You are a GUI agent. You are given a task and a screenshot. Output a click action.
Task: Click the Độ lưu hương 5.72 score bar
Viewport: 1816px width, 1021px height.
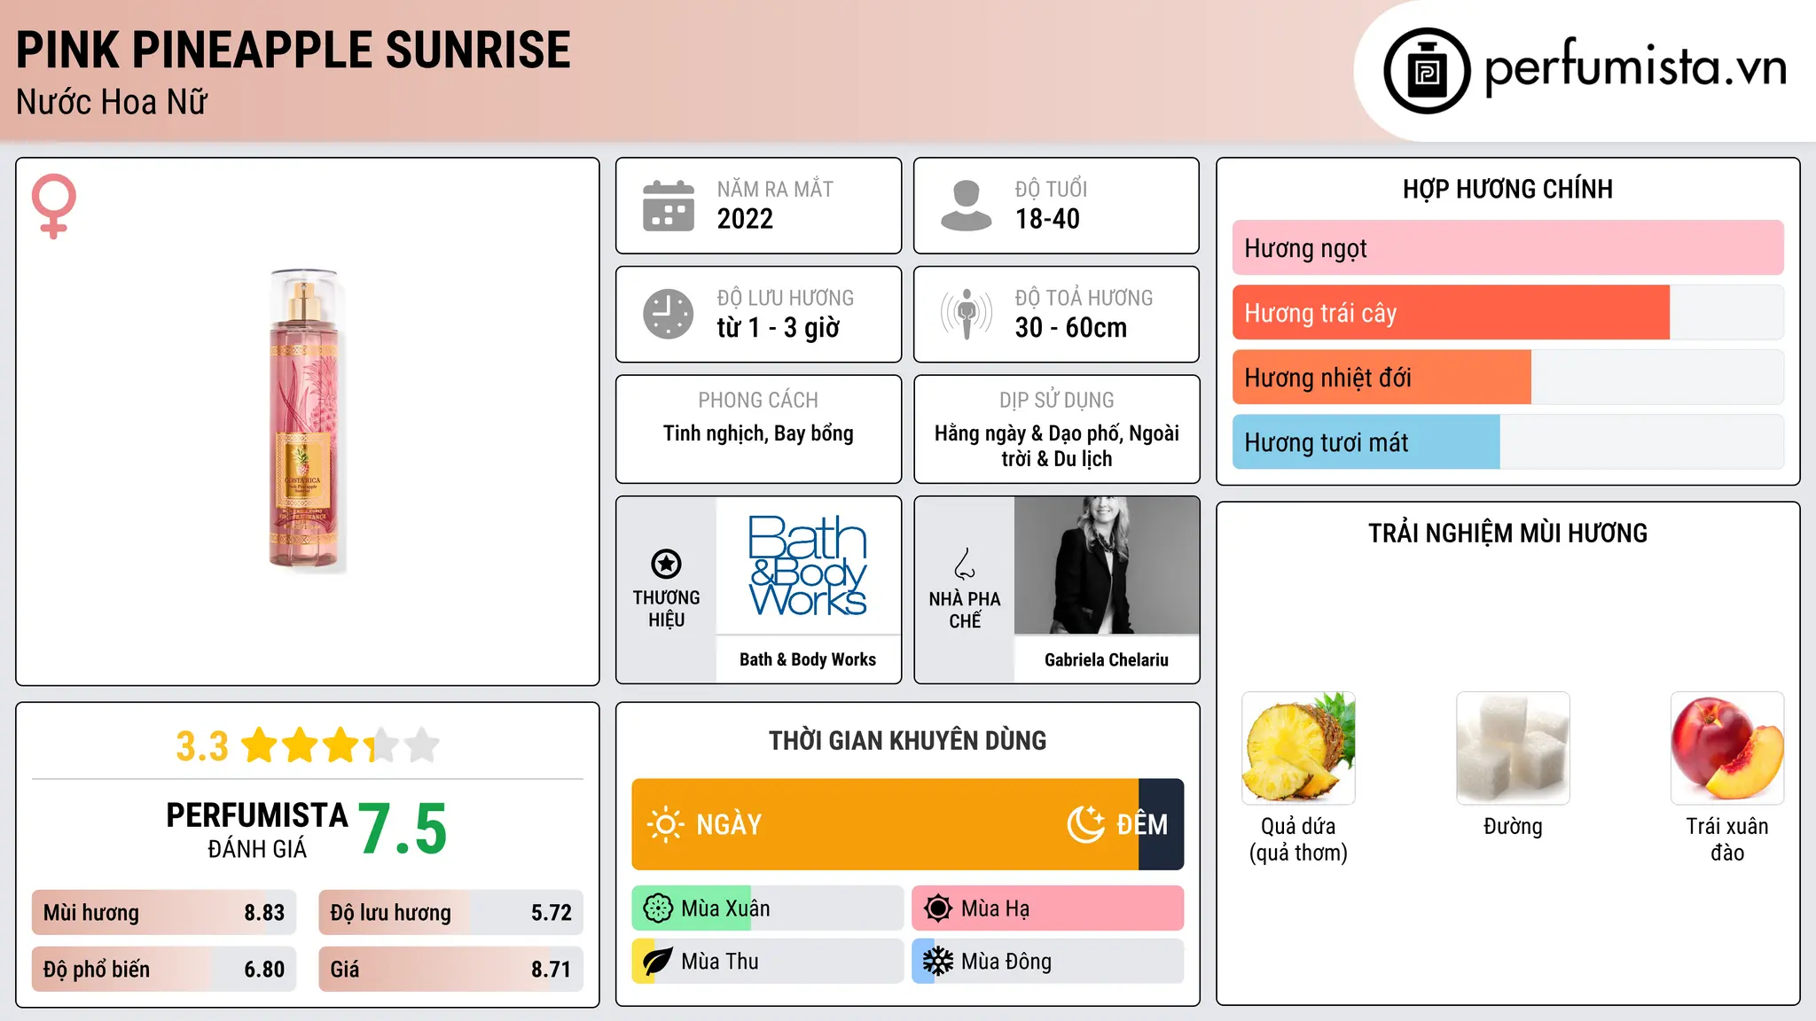pyautogui.click(x=450, y=913)
